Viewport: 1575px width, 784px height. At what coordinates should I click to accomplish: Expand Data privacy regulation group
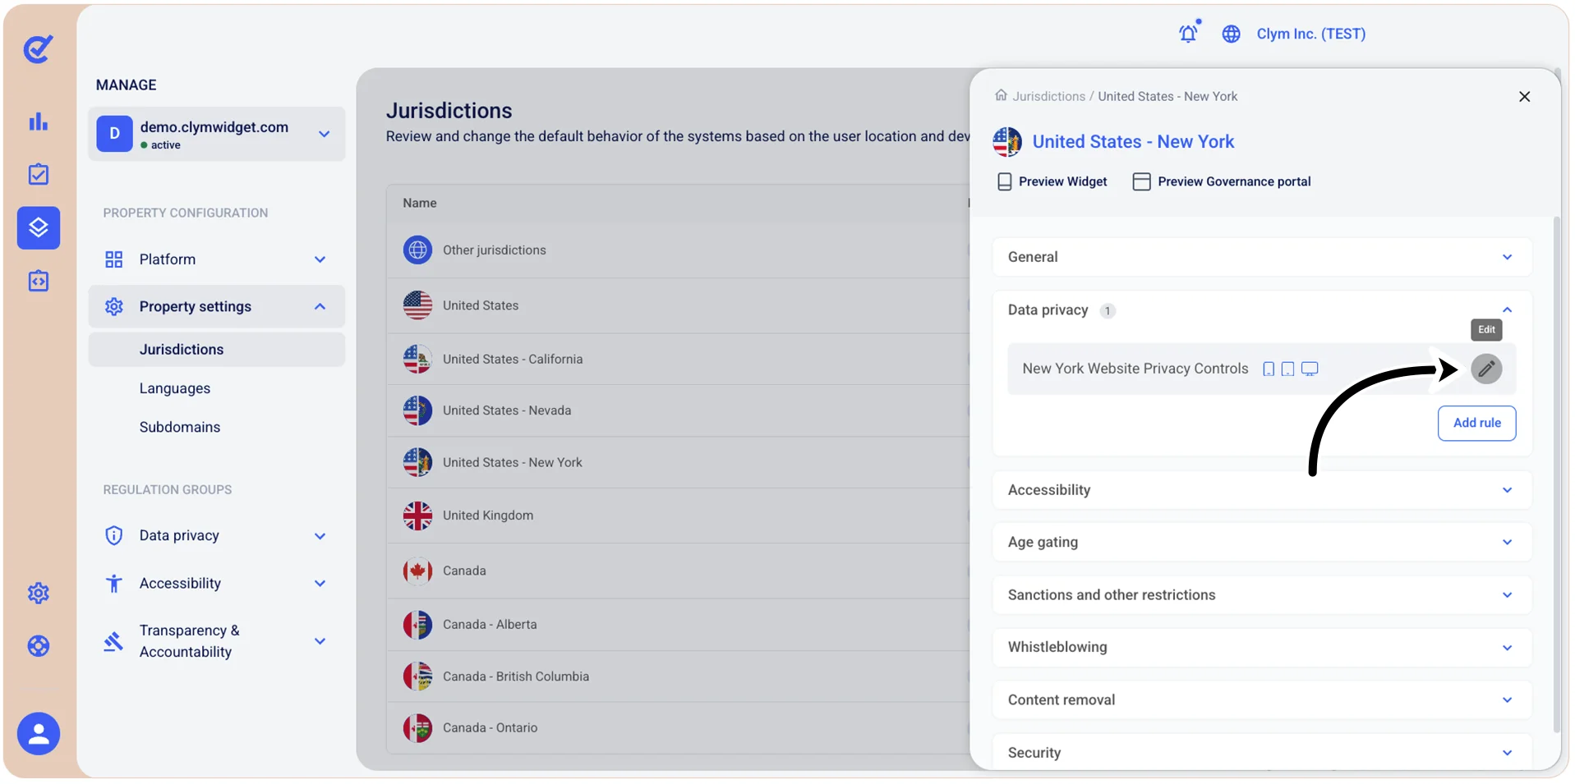pos(217,535)
